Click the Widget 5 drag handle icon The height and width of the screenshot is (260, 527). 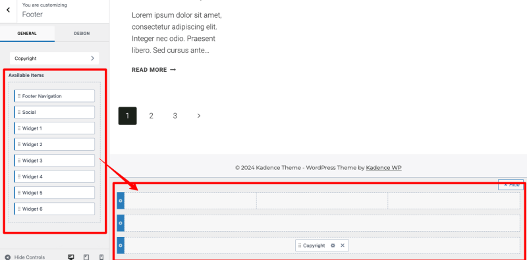[19, 193]
